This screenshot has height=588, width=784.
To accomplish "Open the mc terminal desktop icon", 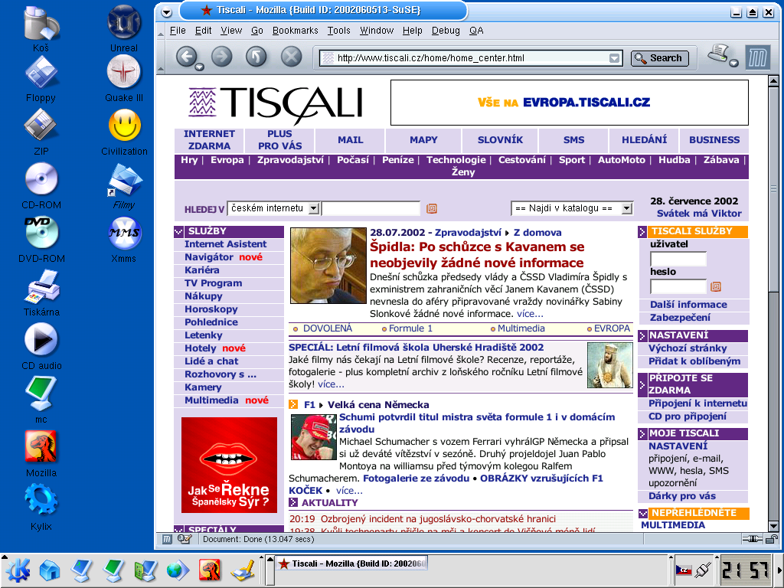I will coord(41,394).
